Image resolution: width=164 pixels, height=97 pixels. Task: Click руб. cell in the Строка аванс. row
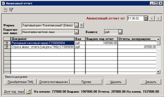click(80, 47)
